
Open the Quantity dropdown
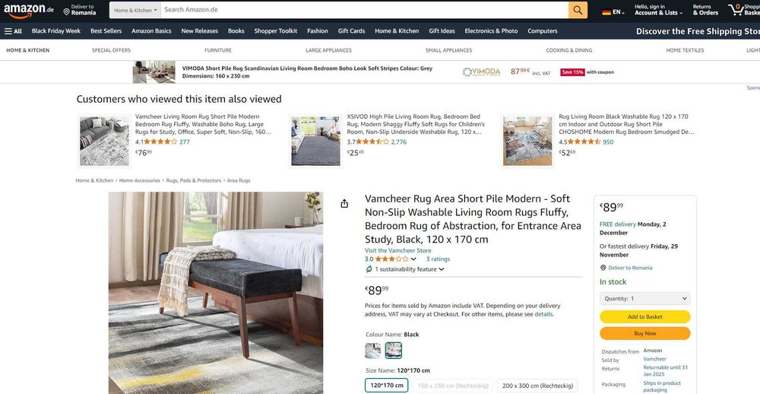(644, 299)
